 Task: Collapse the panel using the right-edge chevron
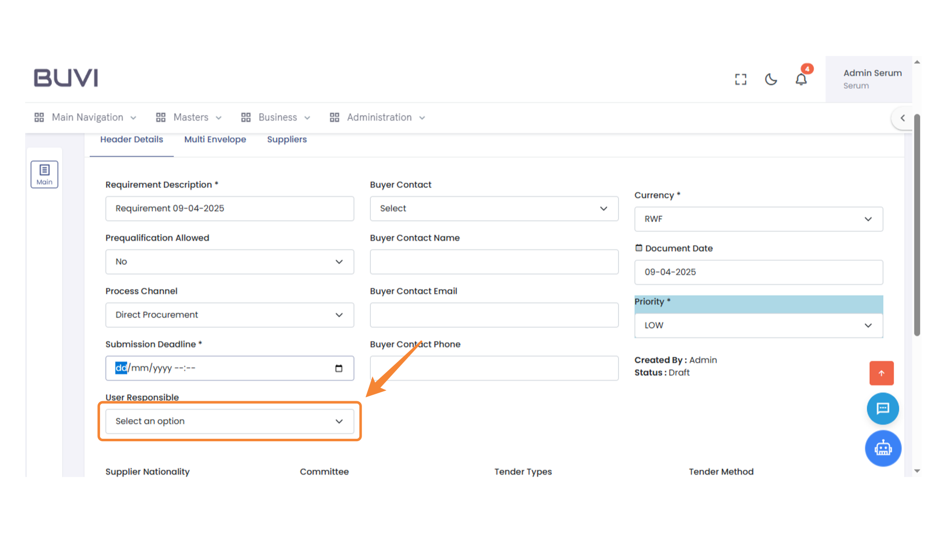[x=903, y=118]
